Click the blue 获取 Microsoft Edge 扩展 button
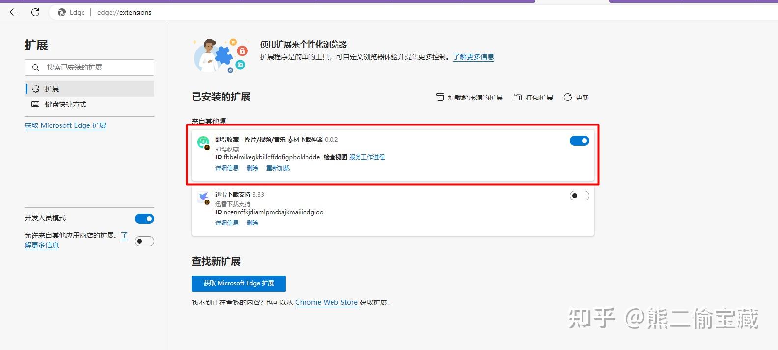The image size is (778, 350). pyautogui.click(x=239, y=284)
